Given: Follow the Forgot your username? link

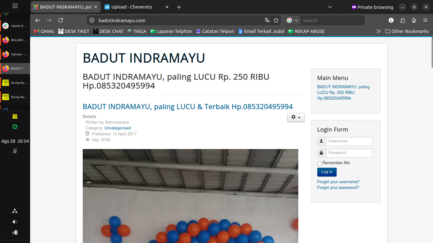Looking at the screenshot, I should (x=338, y=182).
